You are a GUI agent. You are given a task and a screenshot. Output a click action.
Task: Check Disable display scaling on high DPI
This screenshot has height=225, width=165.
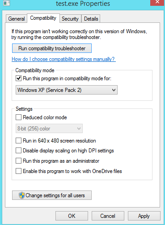(x=18, y=151)
